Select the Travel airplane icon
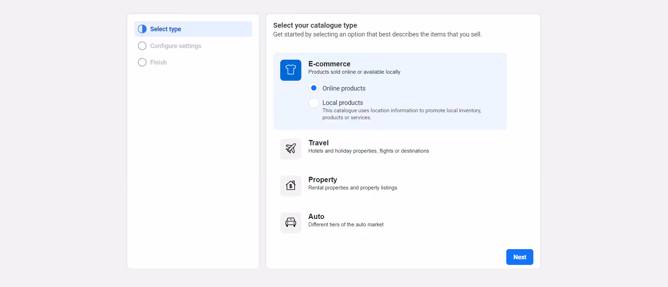668x287 pixels. (290, 149)
